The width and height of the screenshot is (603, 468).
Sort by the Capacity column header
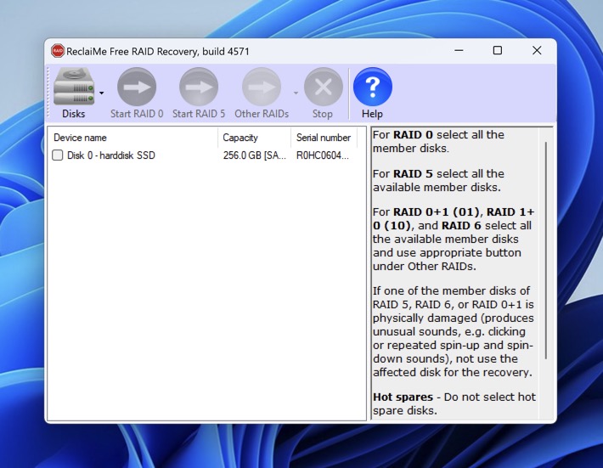[x=253, y=138]
